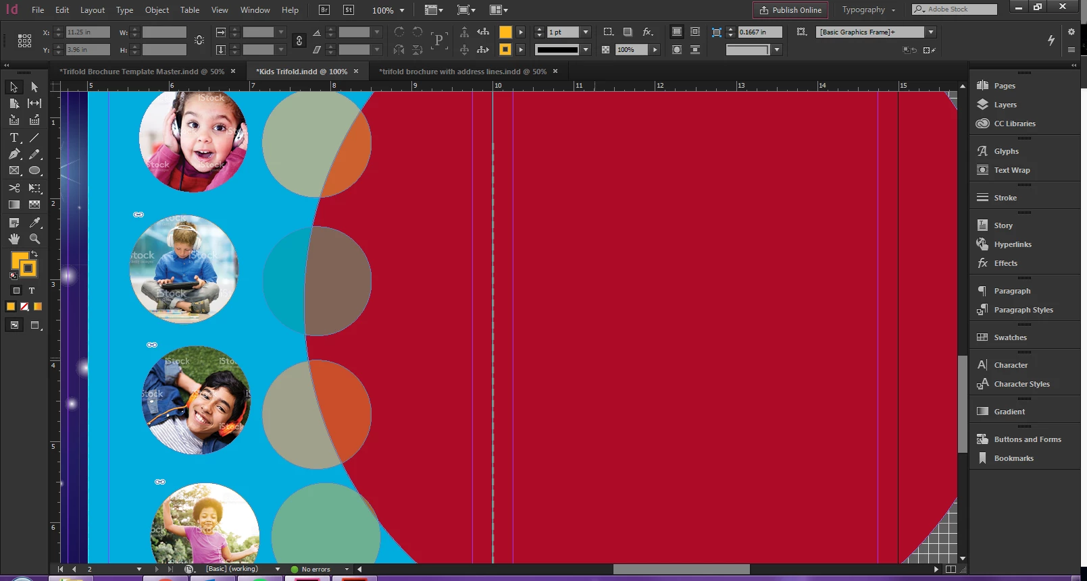This screenshot has height=581, width=1087.
Task: Open Adobe Stock via St icon
Action: (349, 10)
